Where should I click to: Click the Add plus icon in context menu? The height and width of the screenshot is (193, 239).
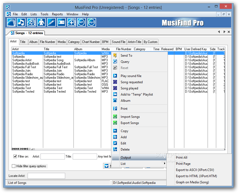115,137
